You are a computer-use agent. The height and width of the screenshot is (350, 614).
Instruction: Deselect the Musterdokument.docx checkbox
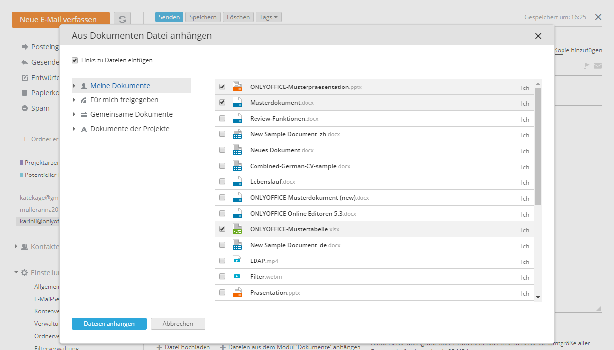[222, 102]
